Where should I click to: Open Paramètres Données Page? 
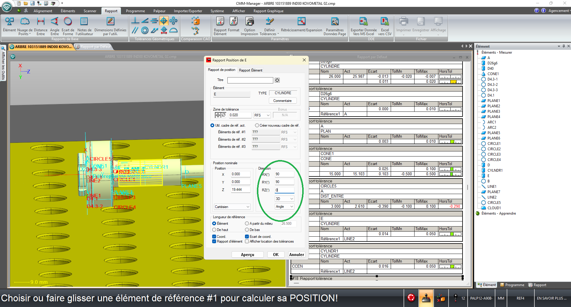pos(335,26)
